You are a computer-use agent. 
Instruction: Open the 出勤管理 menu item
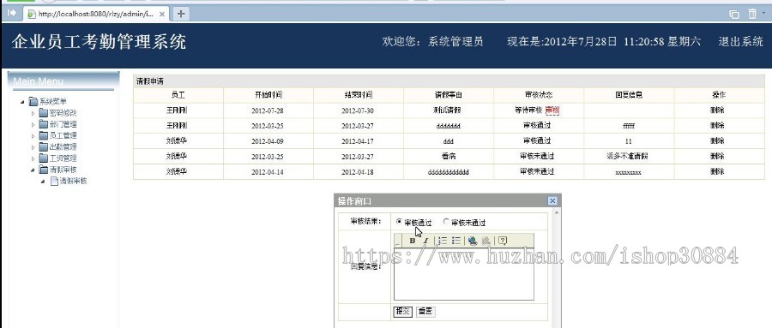click(63, 147)
